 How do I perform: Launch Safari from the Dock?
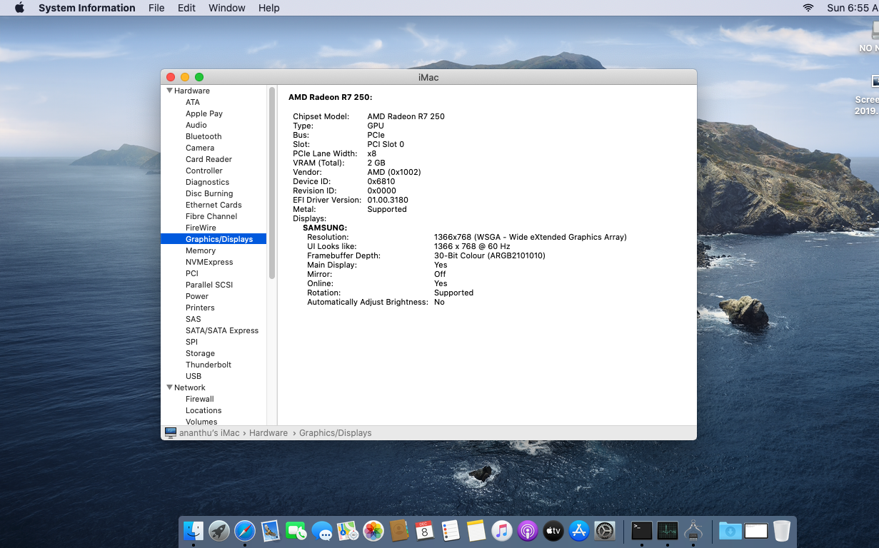point(245,530)
